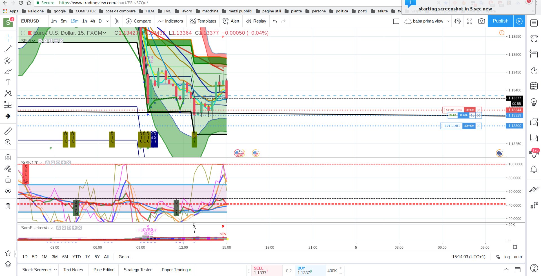Screen dimensions: 541x276
Task: Open the economic calendar icon
Action: 534,86
